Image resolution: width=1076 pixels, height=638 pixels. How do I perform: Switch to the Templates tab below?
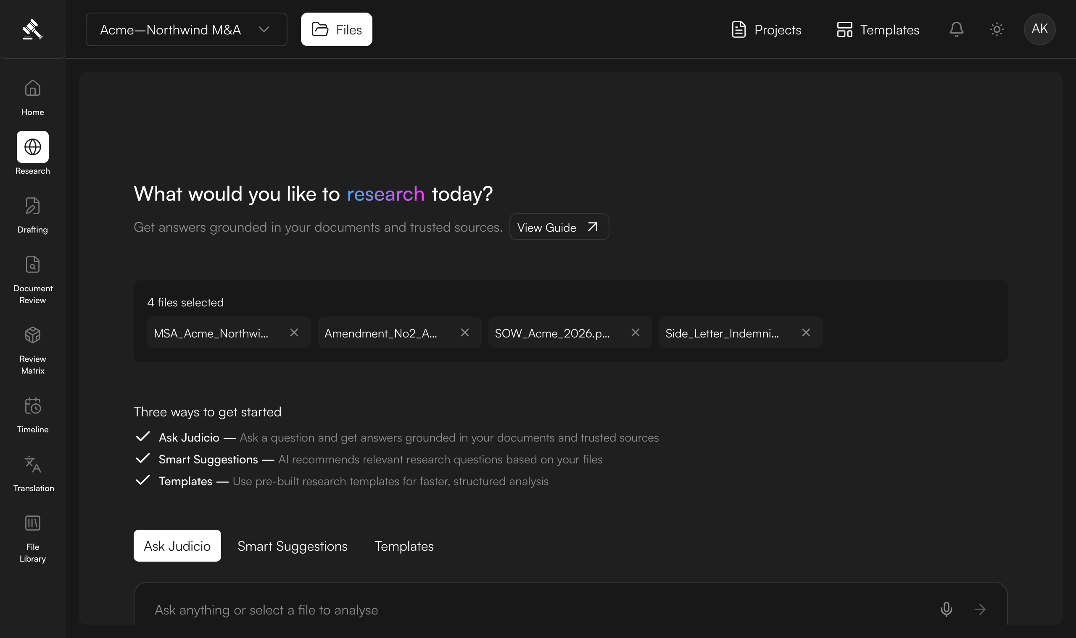pos(404,546)
